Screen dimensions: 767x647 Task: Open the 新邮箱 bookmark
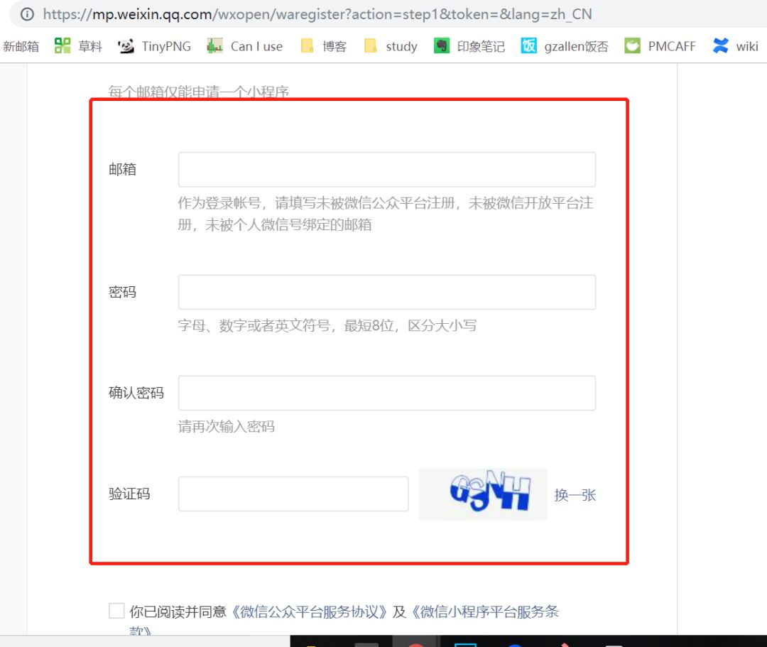(21, 46)
